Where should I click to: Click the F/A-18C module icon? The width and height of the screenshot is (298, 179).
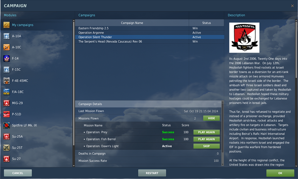7,92
